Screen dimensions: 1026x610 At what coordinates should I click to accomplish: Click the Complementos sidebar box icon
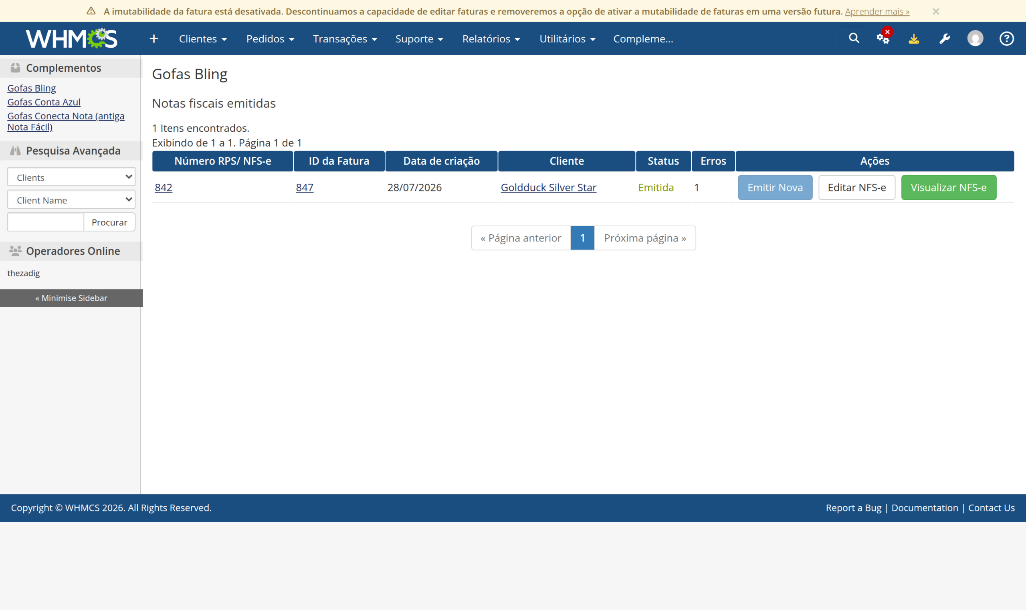[x=15, y=68]
